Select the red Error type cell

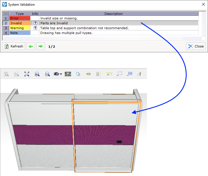pyautogui.click(x=20, y=18)
